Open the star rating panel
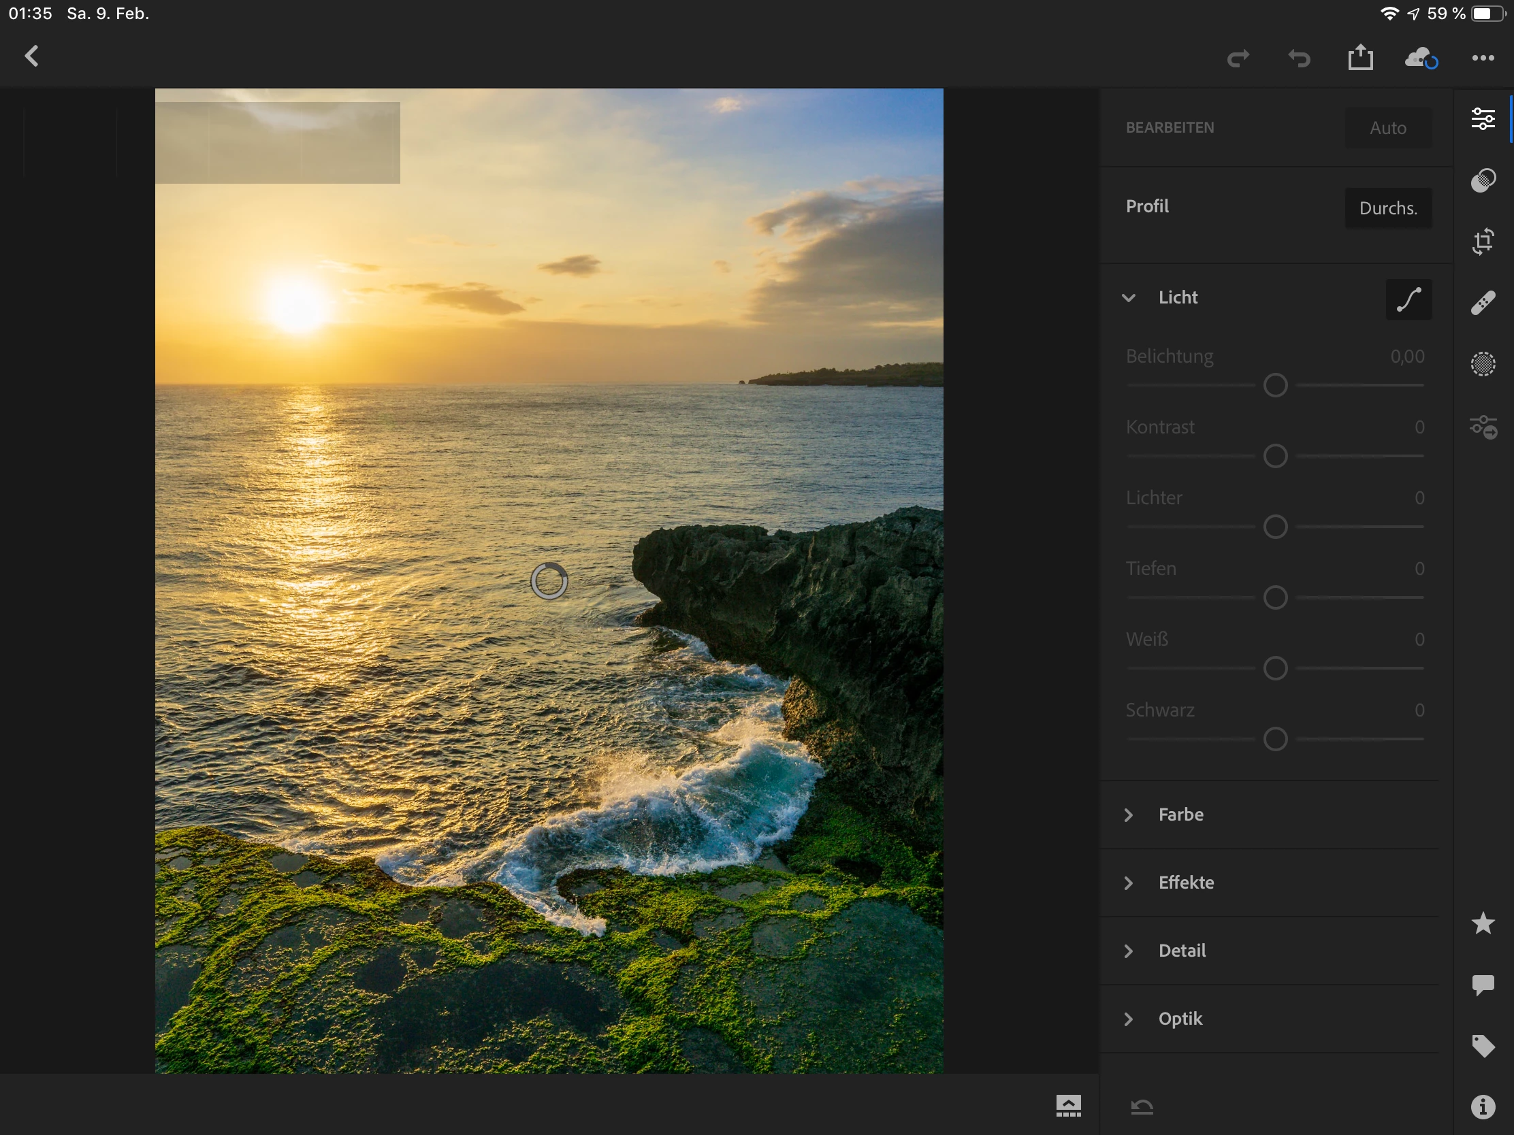1514x1135 pixels. click(1483, 923)
